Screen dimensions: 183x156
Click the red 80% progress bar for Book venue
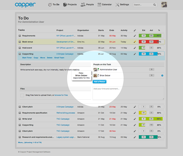(x=151, y=42)
